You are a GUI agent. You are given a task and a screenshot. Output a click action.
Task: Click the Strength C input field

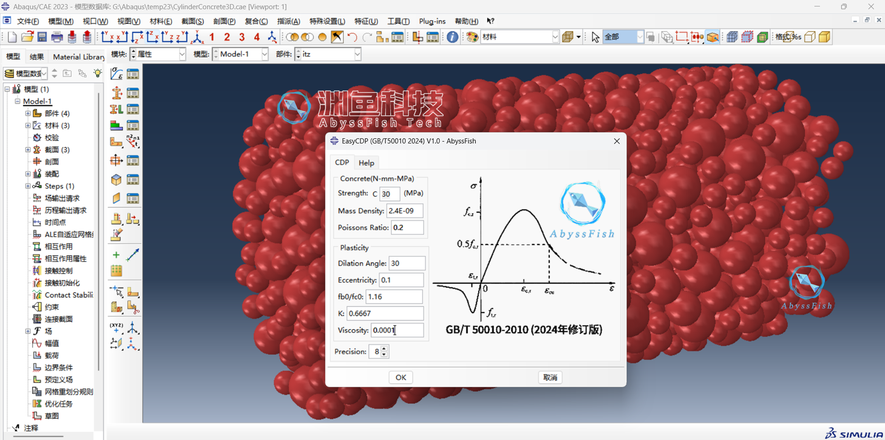click(390, 194)
